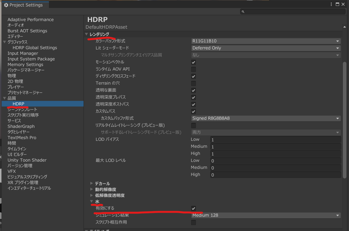
Task: Open the シミュレーション結果 dropdown
Action: tap(266, 215)
